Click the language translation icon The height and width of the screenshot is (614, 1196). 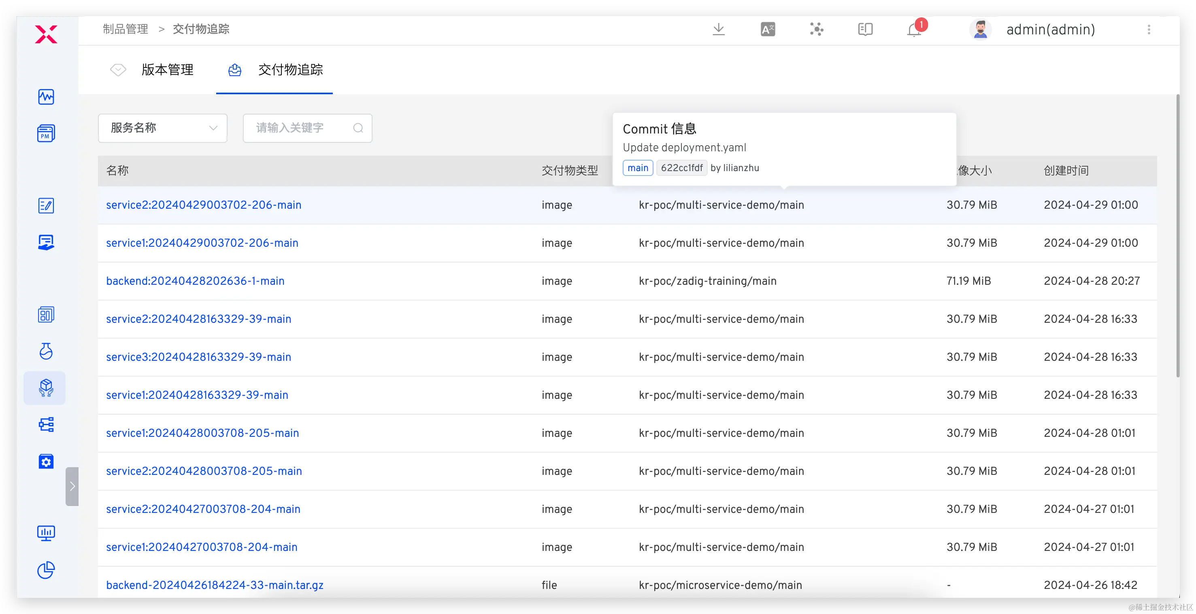(768, 30)
